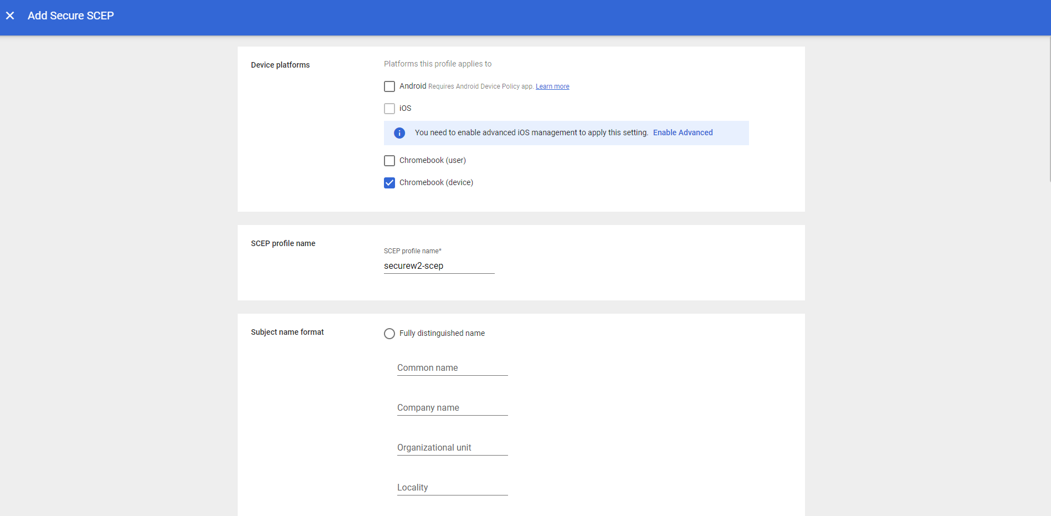Select the Organizational unit text field

452,448
